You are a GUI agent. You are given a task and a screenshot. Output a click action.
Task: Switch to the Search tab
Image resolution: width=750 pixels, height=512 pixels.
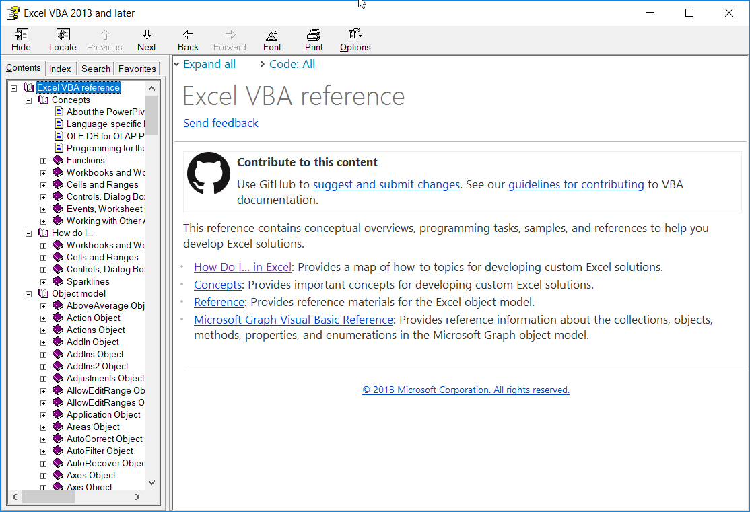96,69
